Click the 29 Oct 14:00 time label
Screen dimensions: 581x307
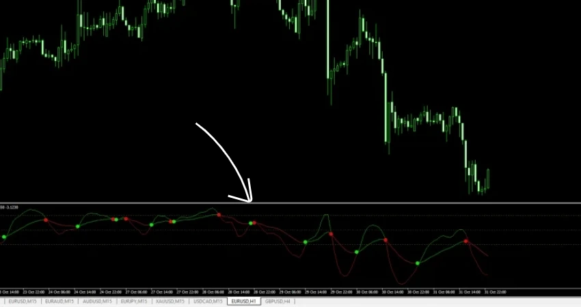pyautogui.click(x=316, y=292)
